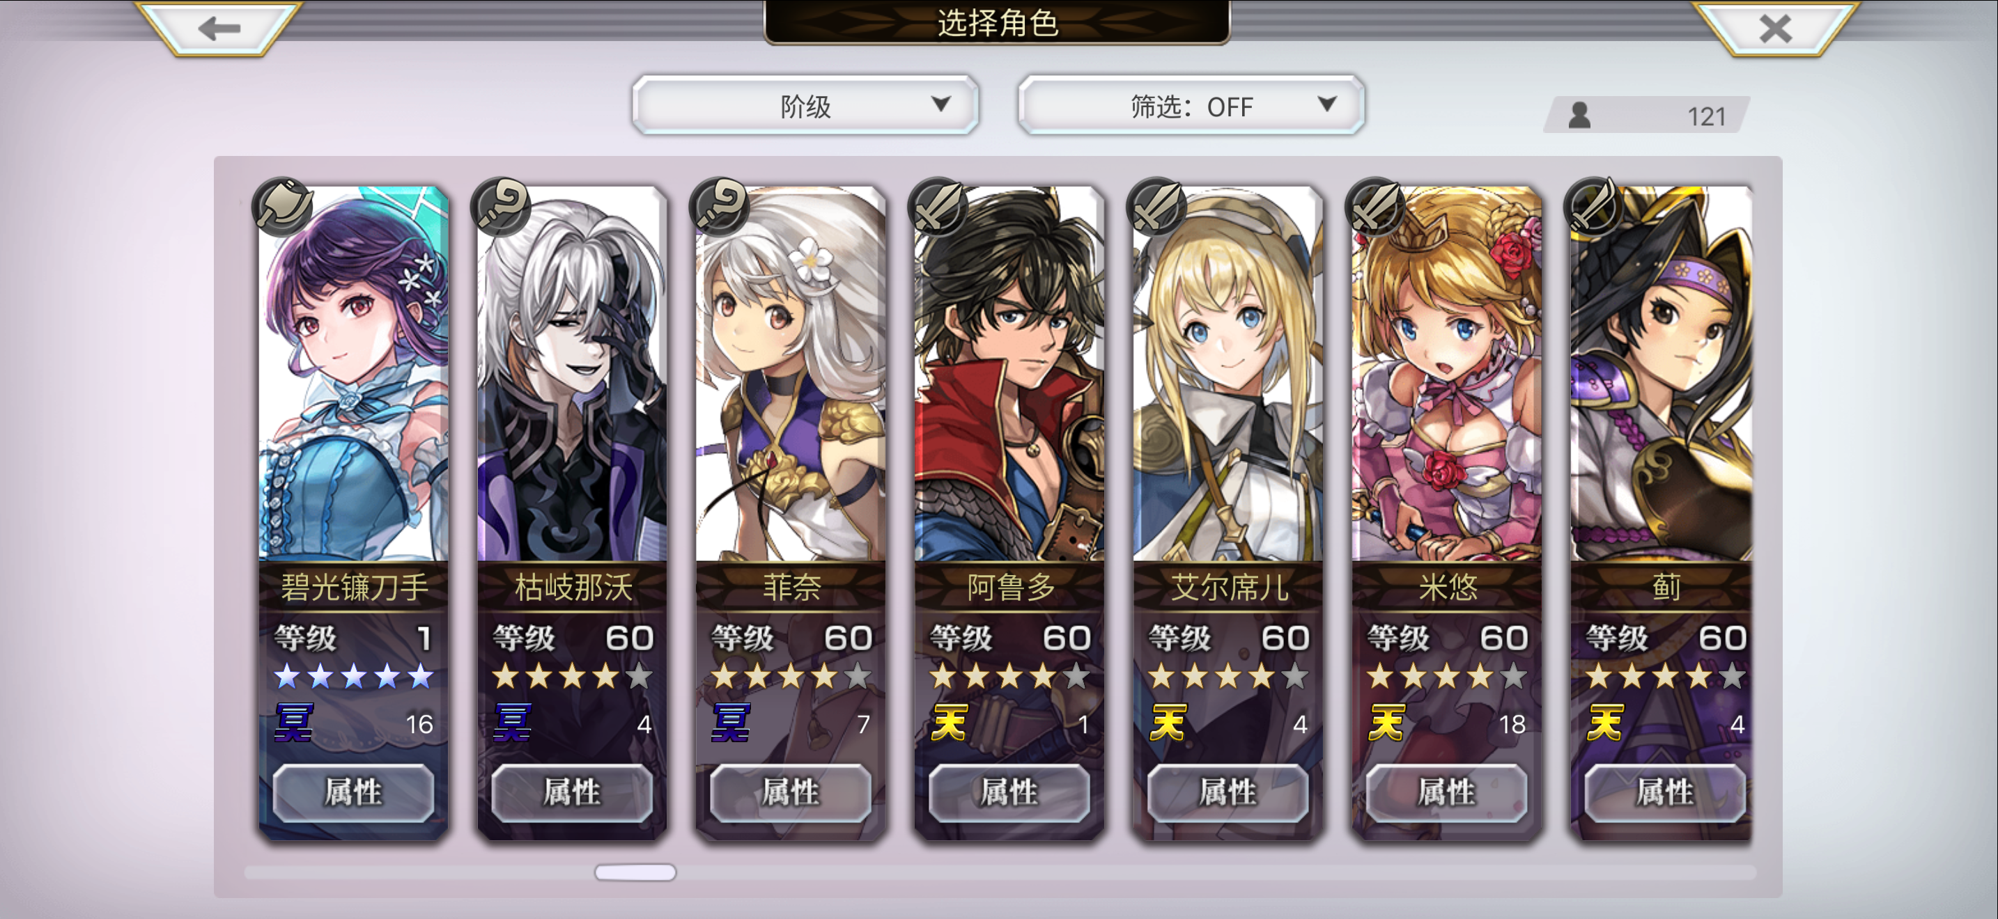Open the 阶级 sort dropdown
Screen dimensions: 1998x919
805,105
